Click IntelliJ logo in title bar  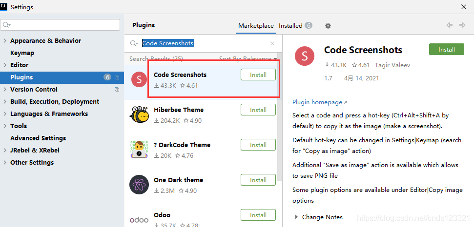click(x=4, y=7)
